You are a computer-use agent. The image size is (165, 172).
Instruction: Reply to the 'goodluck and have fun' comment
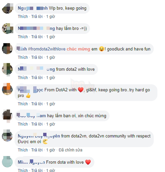37,57
